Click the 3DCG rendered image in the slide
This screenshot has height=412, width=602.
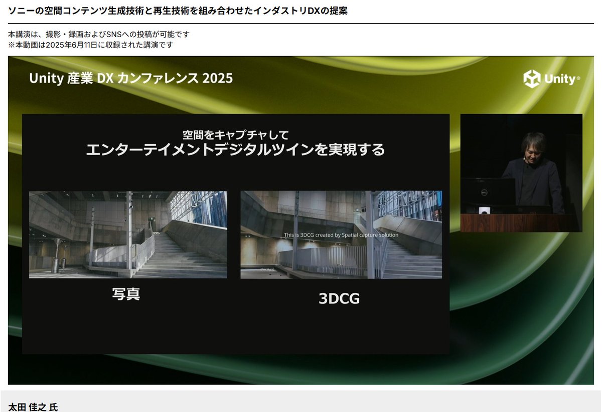click(341, 235)
